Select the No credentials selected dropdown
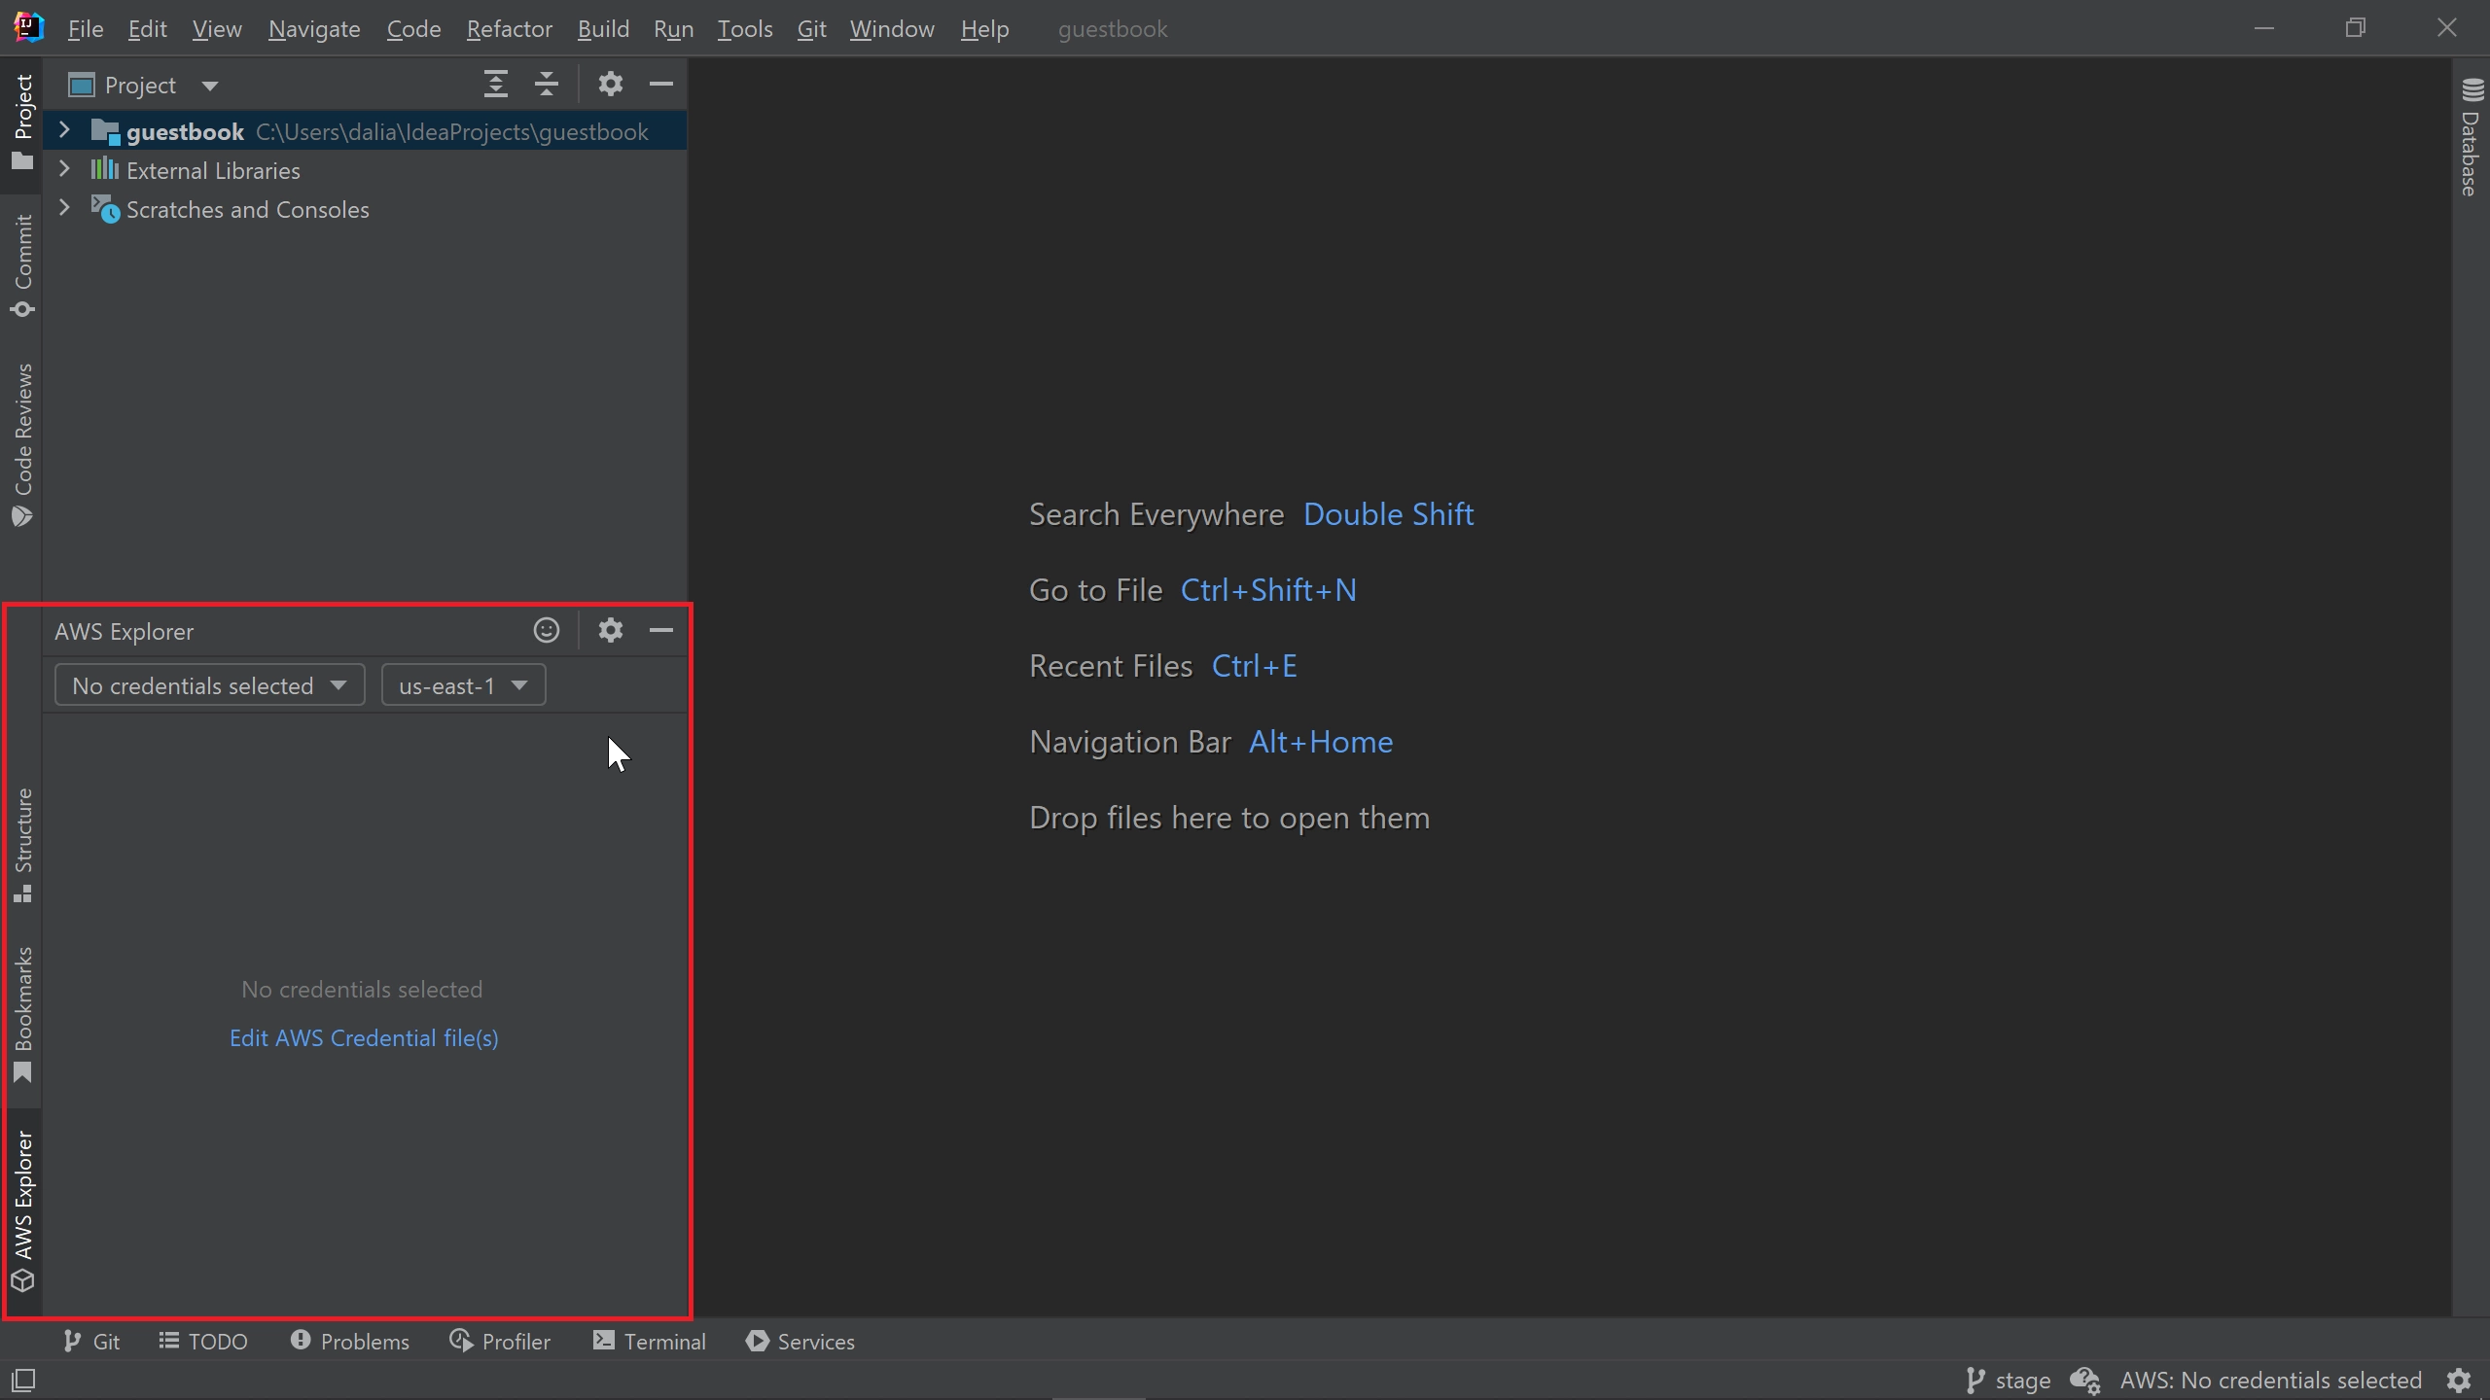 point(205,683)
